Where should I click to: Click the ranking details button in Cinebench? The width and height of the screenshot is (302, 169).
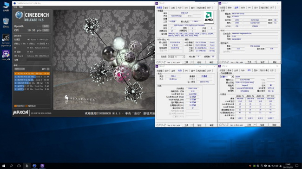point(48,69)
